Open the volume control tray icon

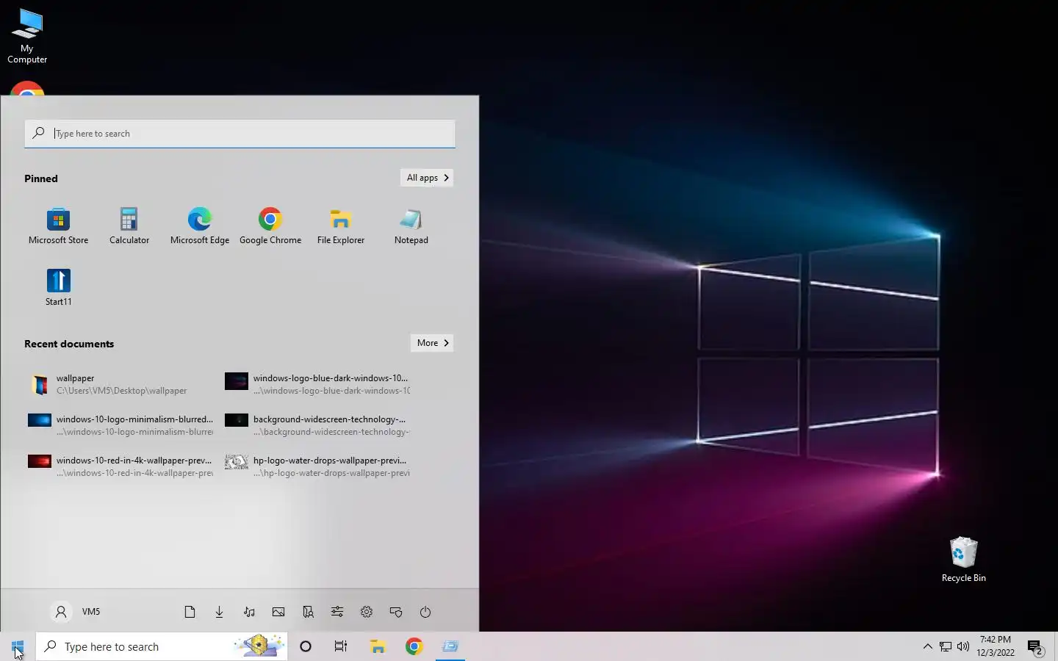963,646
